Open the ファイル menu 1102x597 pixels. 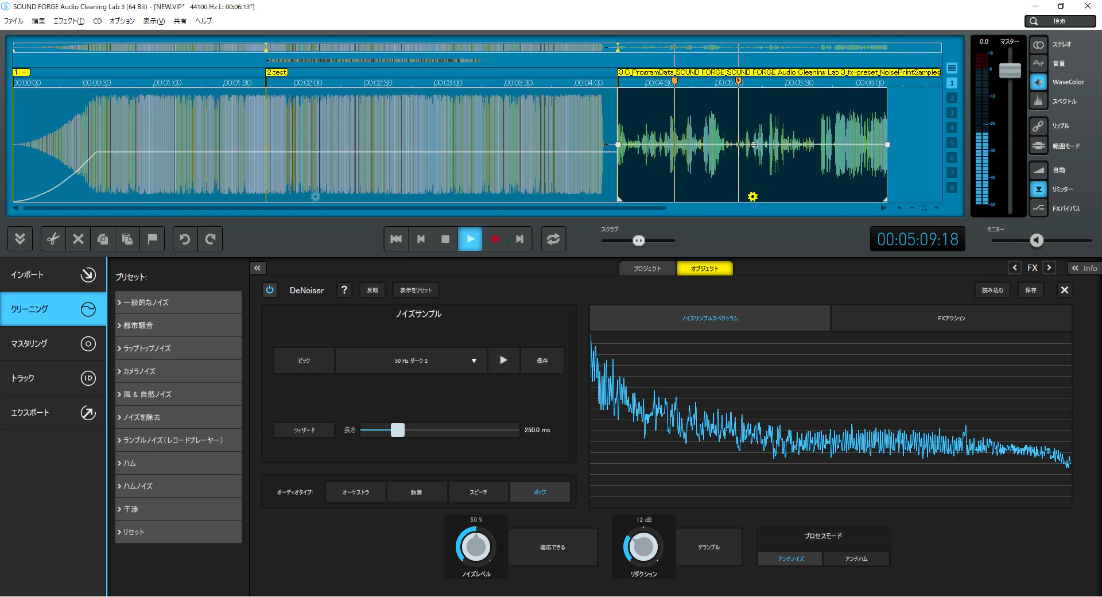[14, 21]
